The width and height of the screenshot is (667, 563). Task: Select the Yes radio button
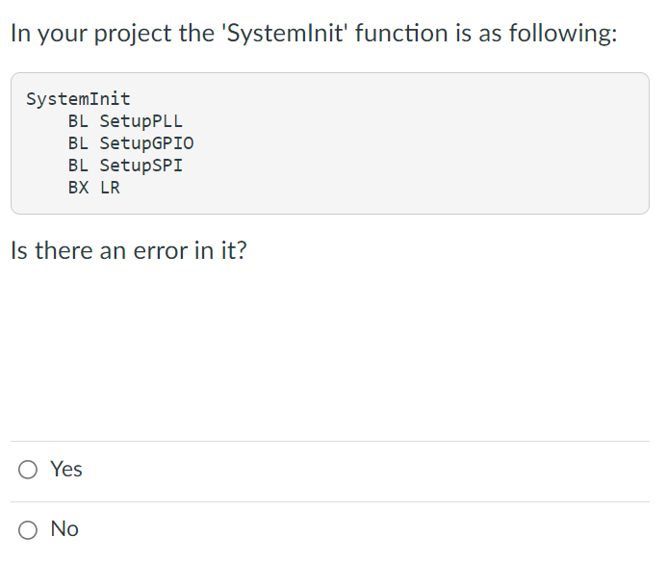click(x=28, y=470)
